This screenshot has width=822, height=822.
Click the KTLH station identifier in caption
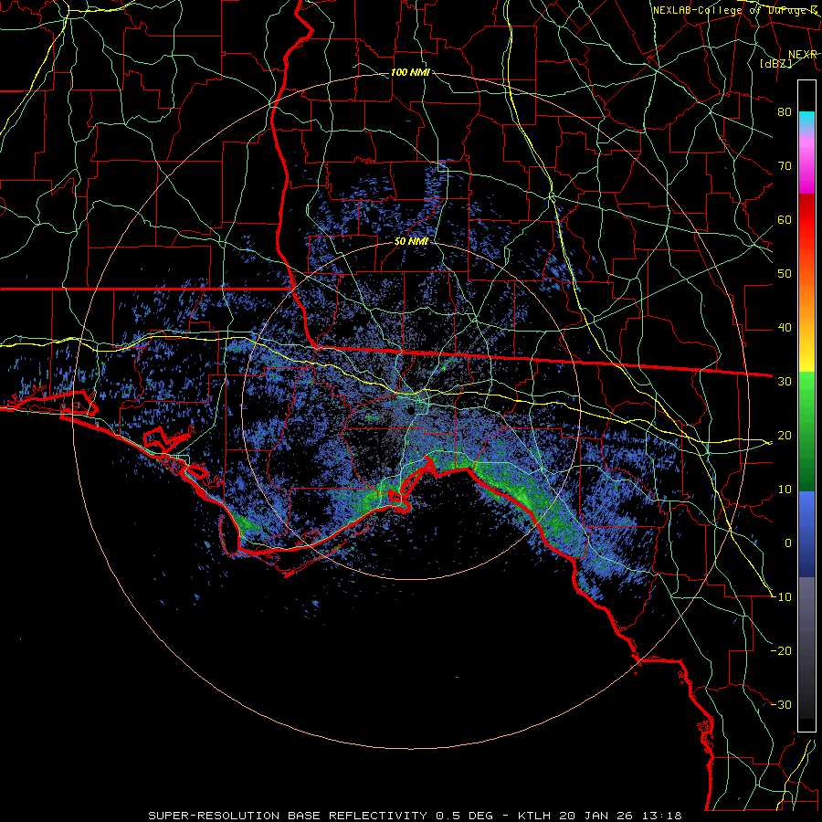(x=534, y=816)
